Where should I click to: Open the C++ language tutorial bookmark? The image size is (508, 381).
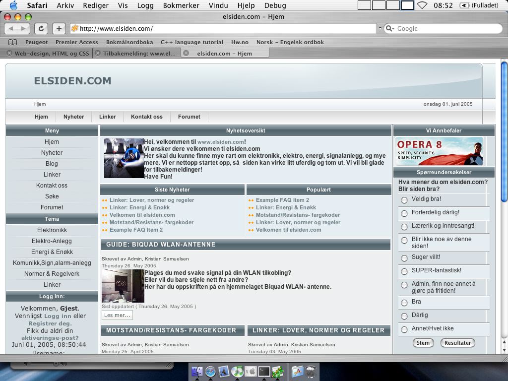tap(192, 42)
